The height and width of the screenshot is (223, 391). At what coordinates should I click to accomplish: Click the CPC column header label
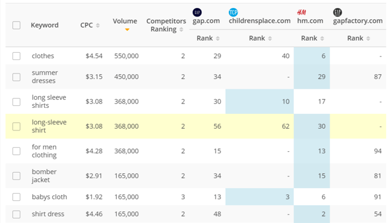[x=86, y=25]
